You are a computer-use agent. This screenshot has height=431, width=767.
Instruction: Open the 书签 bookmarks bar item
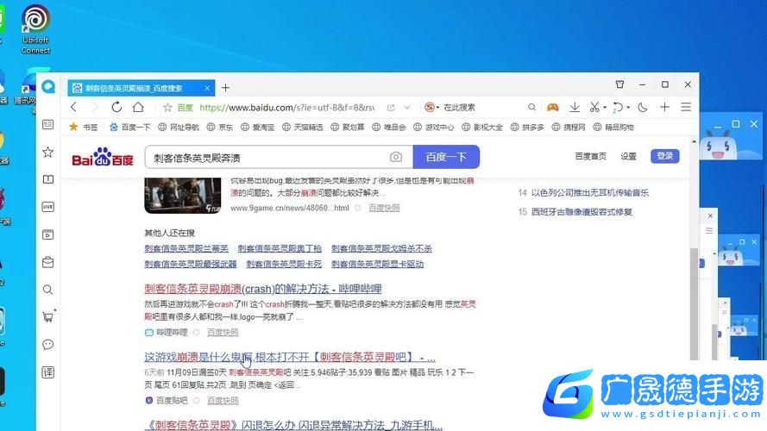(x=84, y=127)
